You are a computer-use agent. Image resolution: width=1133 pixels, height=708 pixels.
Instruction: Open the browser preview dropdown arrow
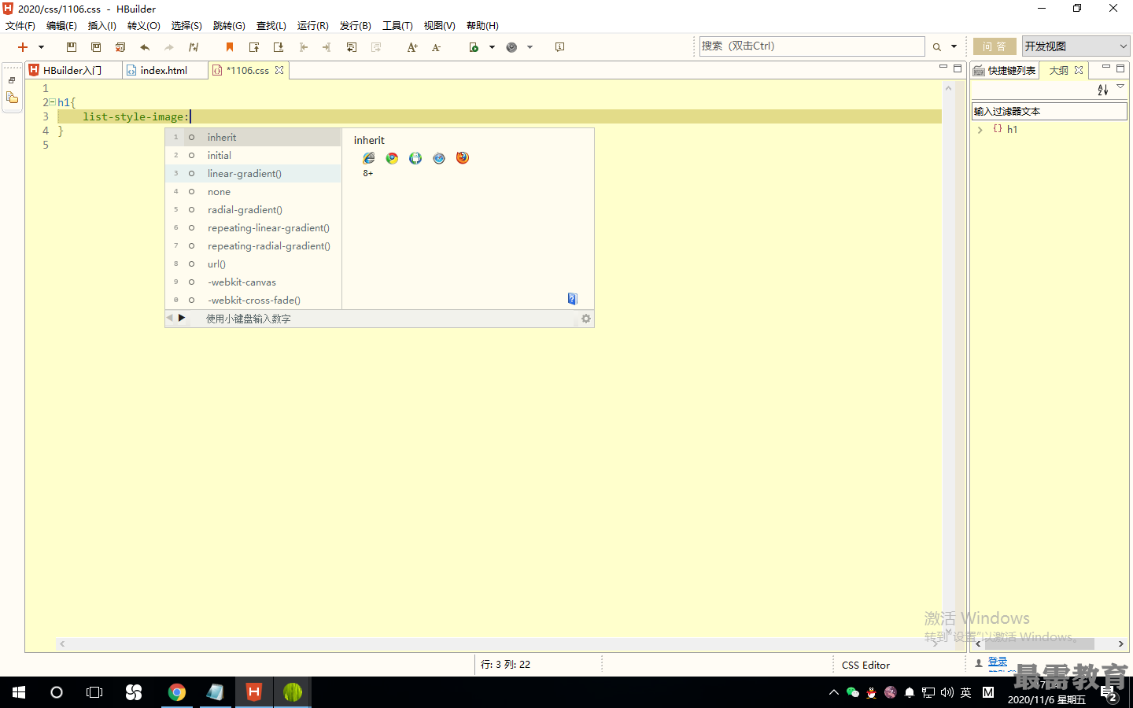pos(530,47)
